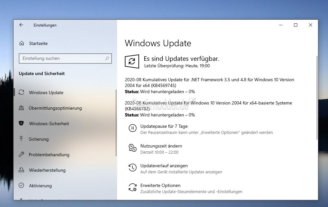This screenshot has height=207, width=328.
Task: Click the large update status refresh icon
Action: pyautogui.click(x=132, y=61)
